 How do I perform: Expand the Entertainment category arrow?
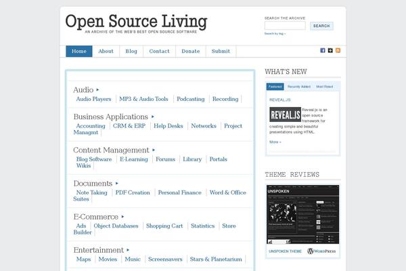[128, 250]
